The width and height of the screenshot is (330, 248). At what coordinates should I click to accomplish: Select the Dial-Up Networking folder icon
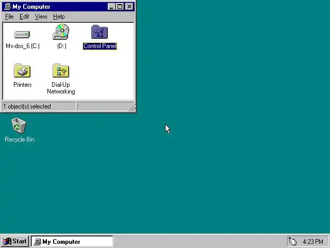(61, 71)
